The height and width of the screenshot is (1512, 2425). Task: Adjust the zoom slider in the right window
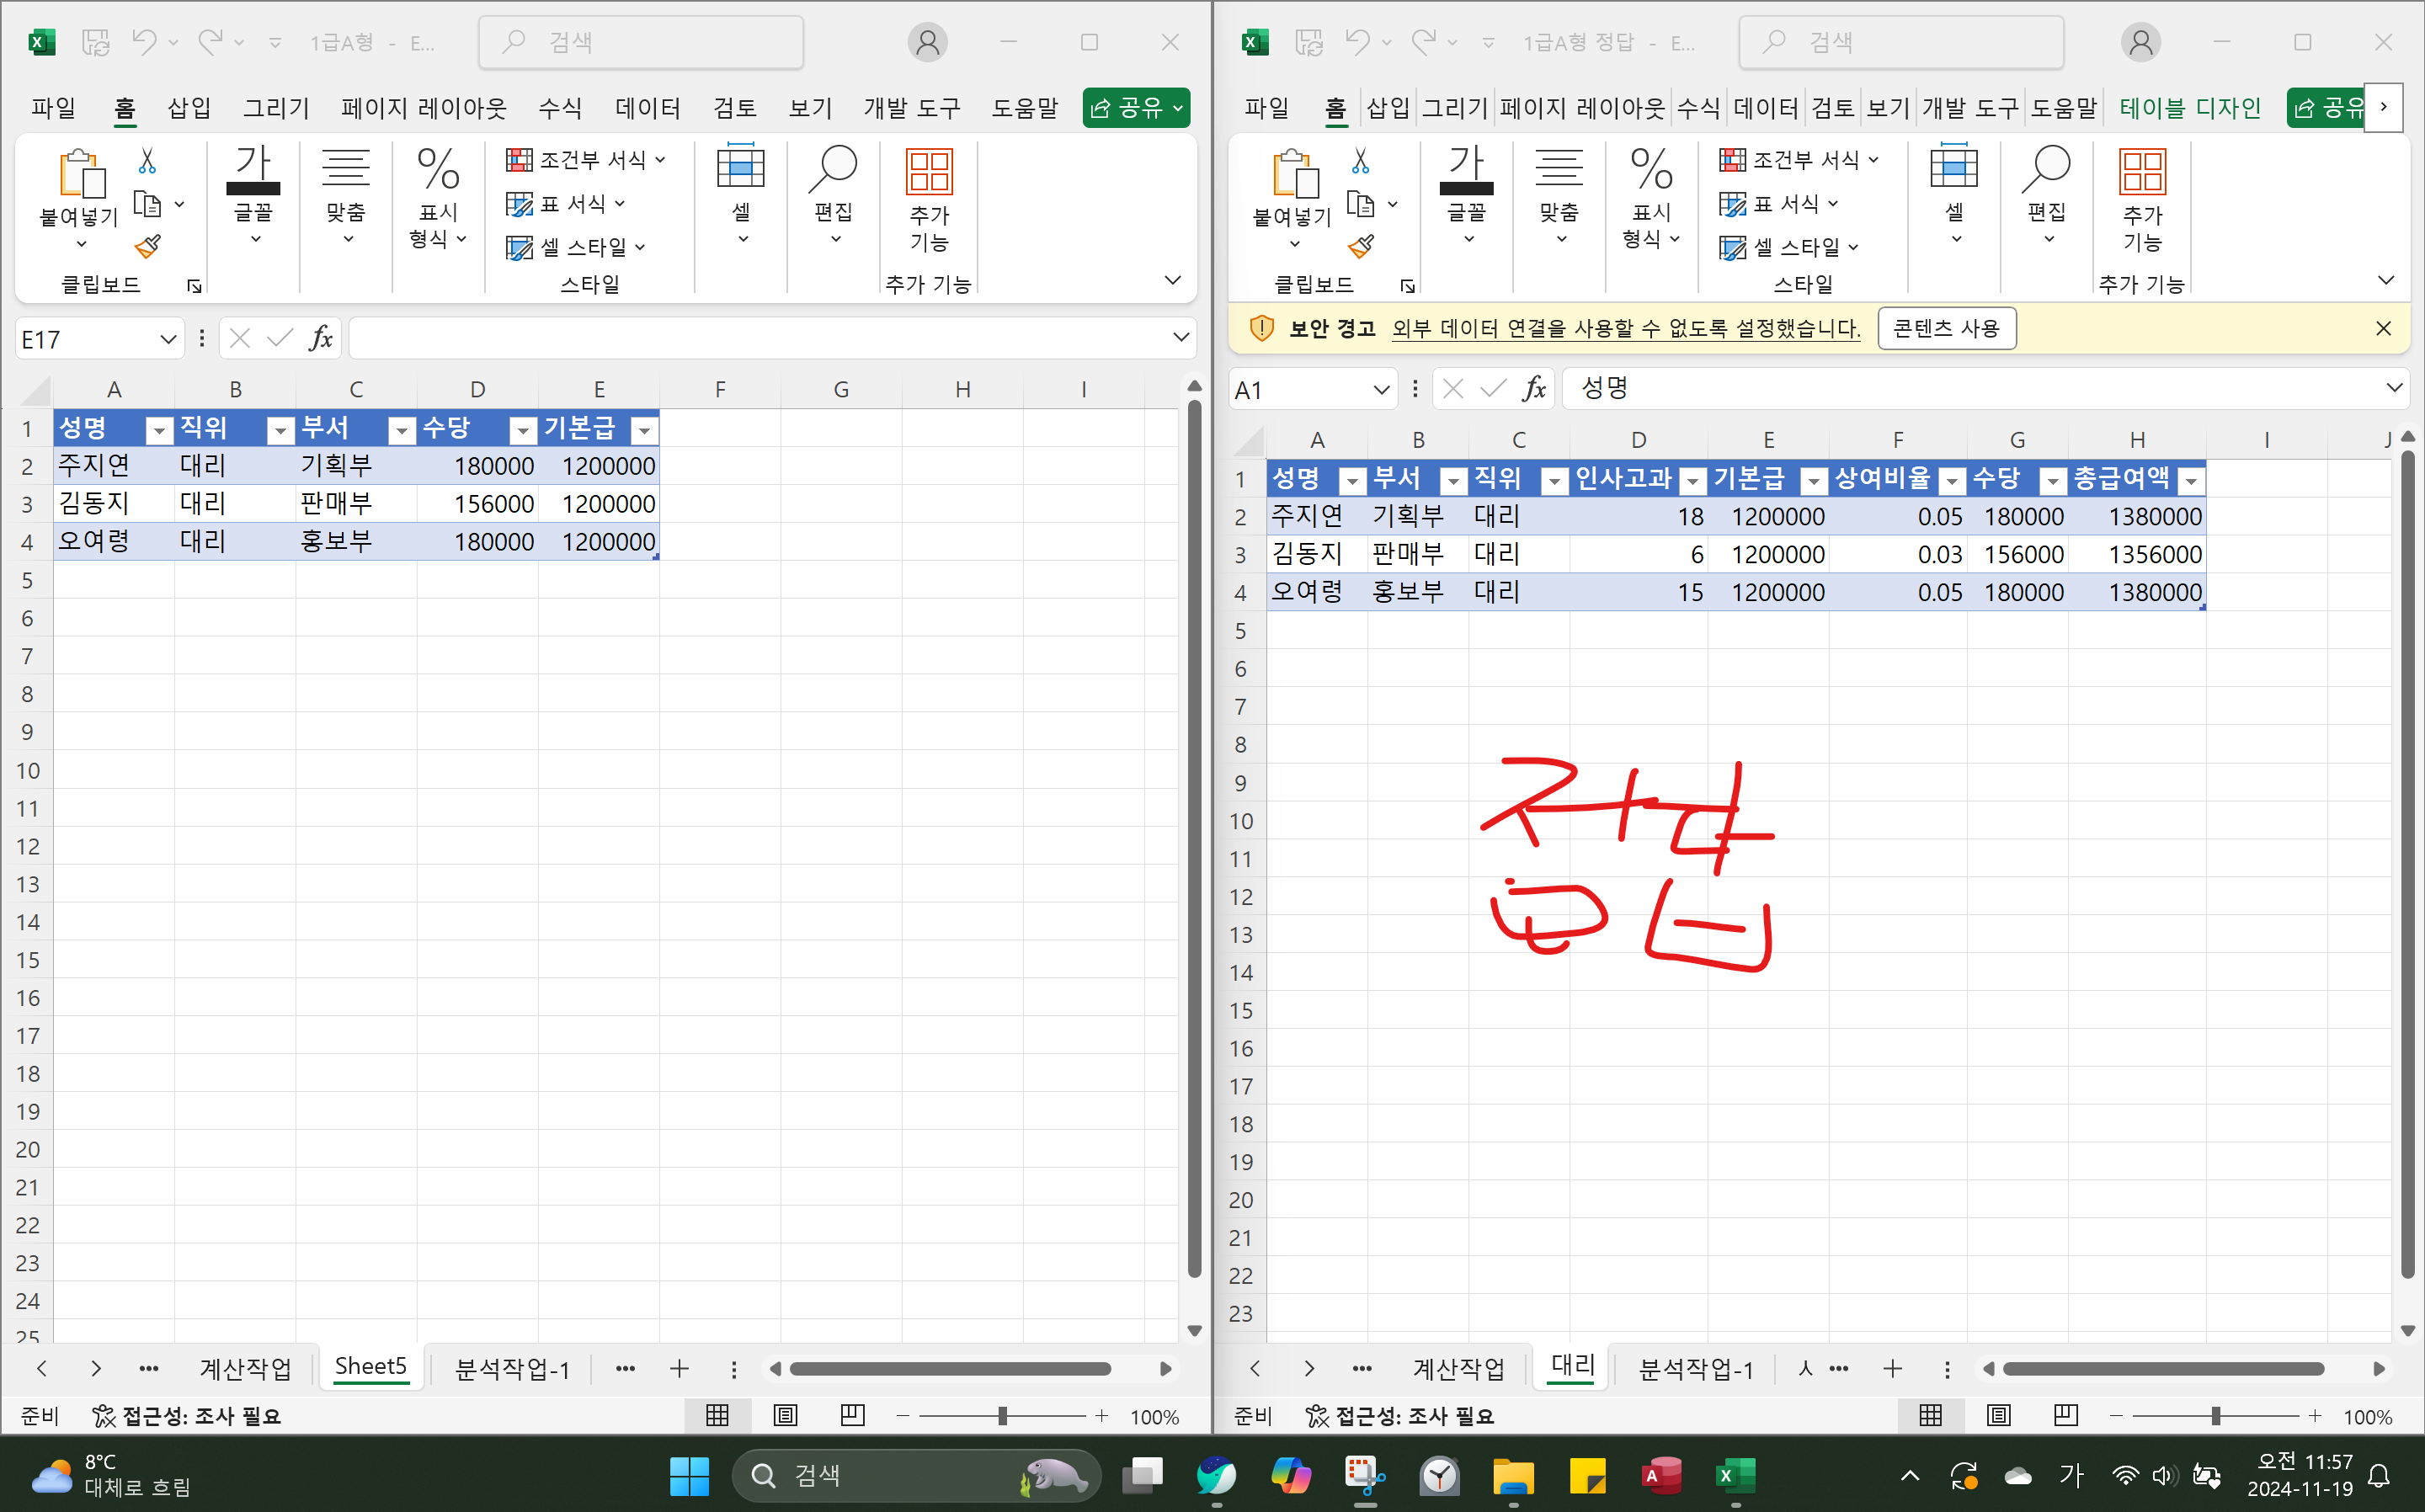[x=2215, y=1416]
